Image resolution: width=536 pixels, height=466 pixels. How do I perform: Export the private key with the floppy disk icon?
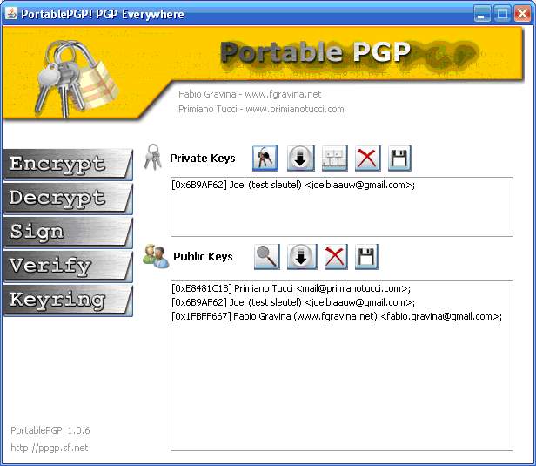(399, 159)
